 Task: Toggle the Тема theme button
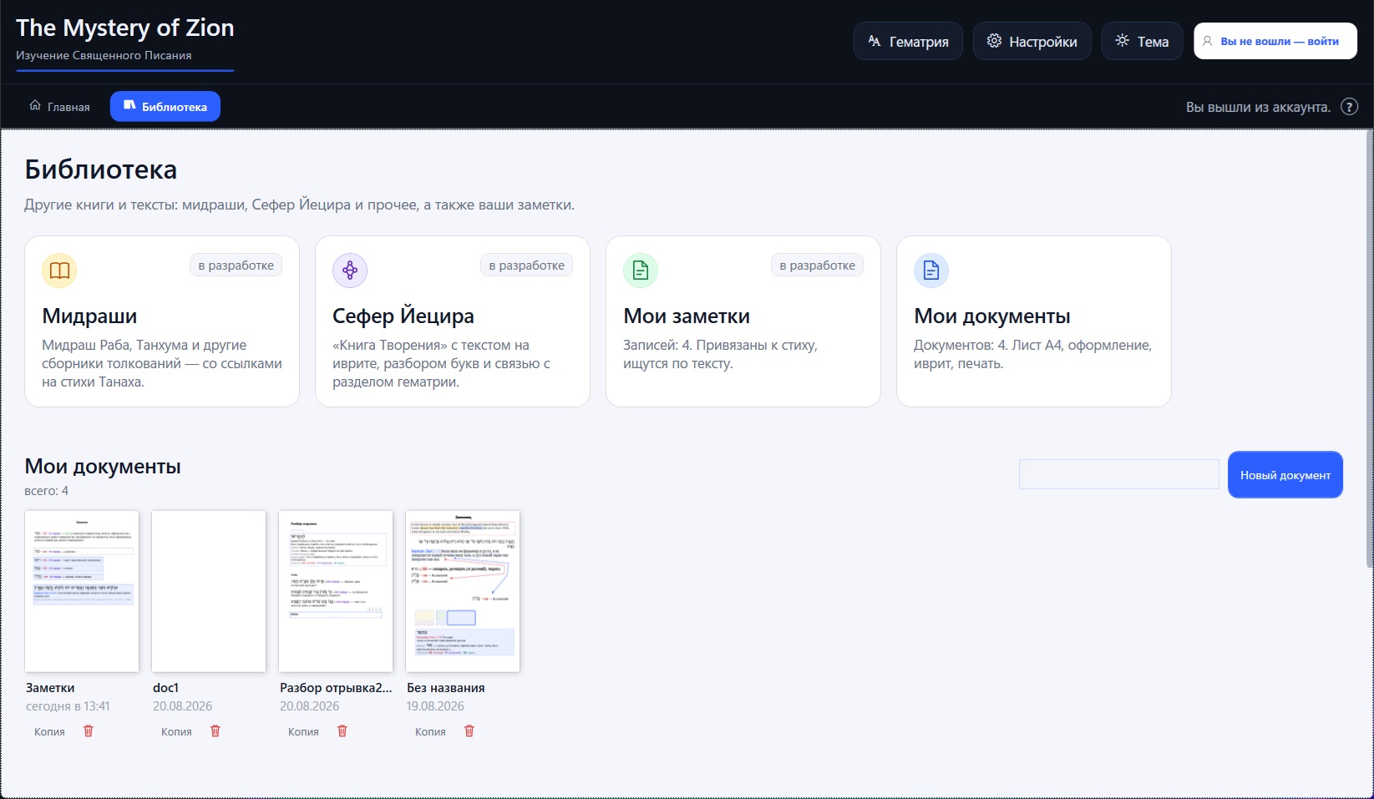1142,41
